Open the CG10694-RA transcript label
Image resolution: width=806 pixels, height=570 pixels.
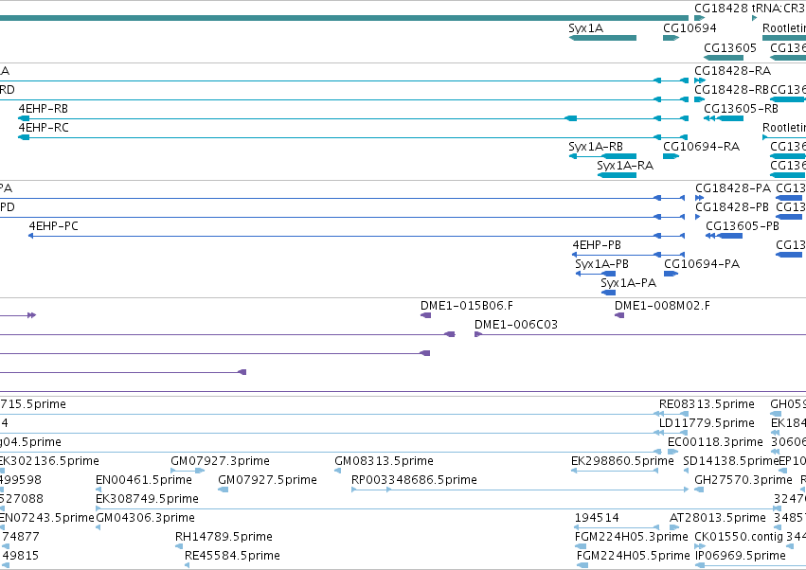click(x=701, y=147)
